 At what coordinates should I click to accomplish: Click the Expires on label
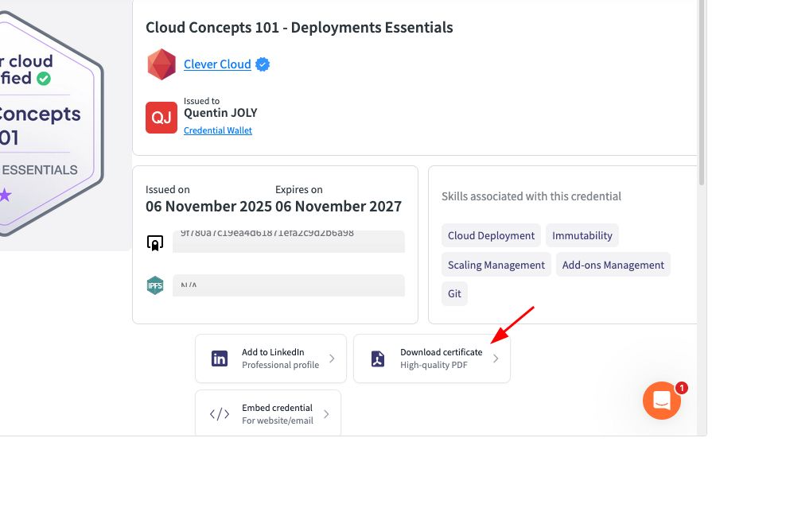(299, 190)
